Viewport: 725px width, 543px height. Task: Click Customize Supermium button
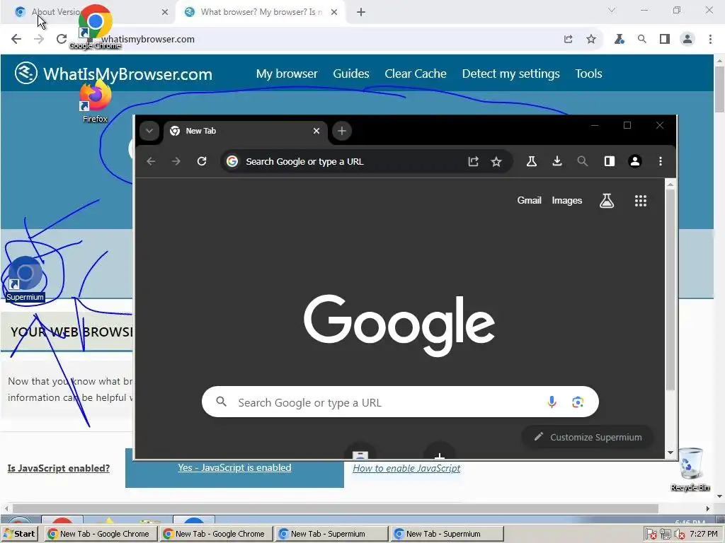click(x=587, y=437)
